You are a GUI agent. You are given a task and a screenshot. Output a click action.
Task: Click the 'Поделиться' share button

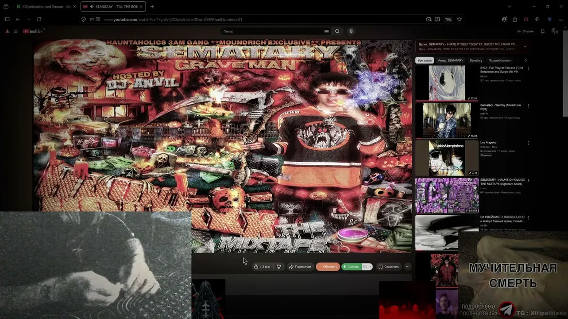coord(300,267)
